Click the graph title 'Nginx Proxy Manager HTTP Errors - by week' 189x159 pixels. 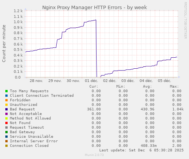[95, 8]
